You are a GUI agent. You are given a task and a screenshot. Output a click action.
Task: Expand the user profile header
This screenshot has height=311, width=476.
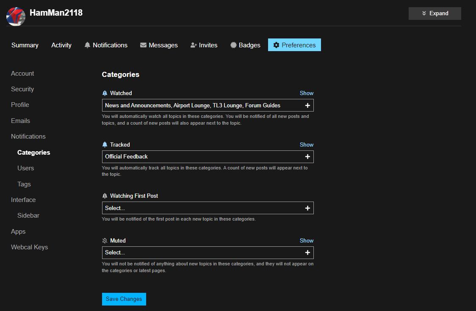(434, 14)
